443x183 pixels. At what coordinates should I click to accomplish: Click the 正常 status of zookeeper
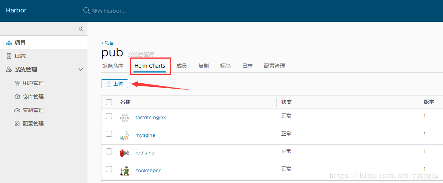(x=286, y=169)
